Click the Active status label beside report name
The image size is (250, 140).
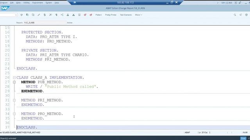(x=70, y=23)
